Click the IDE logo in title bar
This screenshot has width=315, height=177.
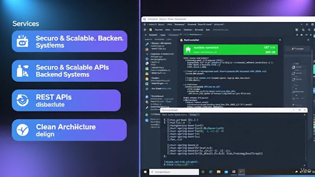click(145, 19)
